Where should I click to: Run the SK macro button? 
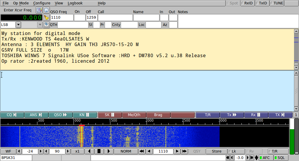(110, 115)
